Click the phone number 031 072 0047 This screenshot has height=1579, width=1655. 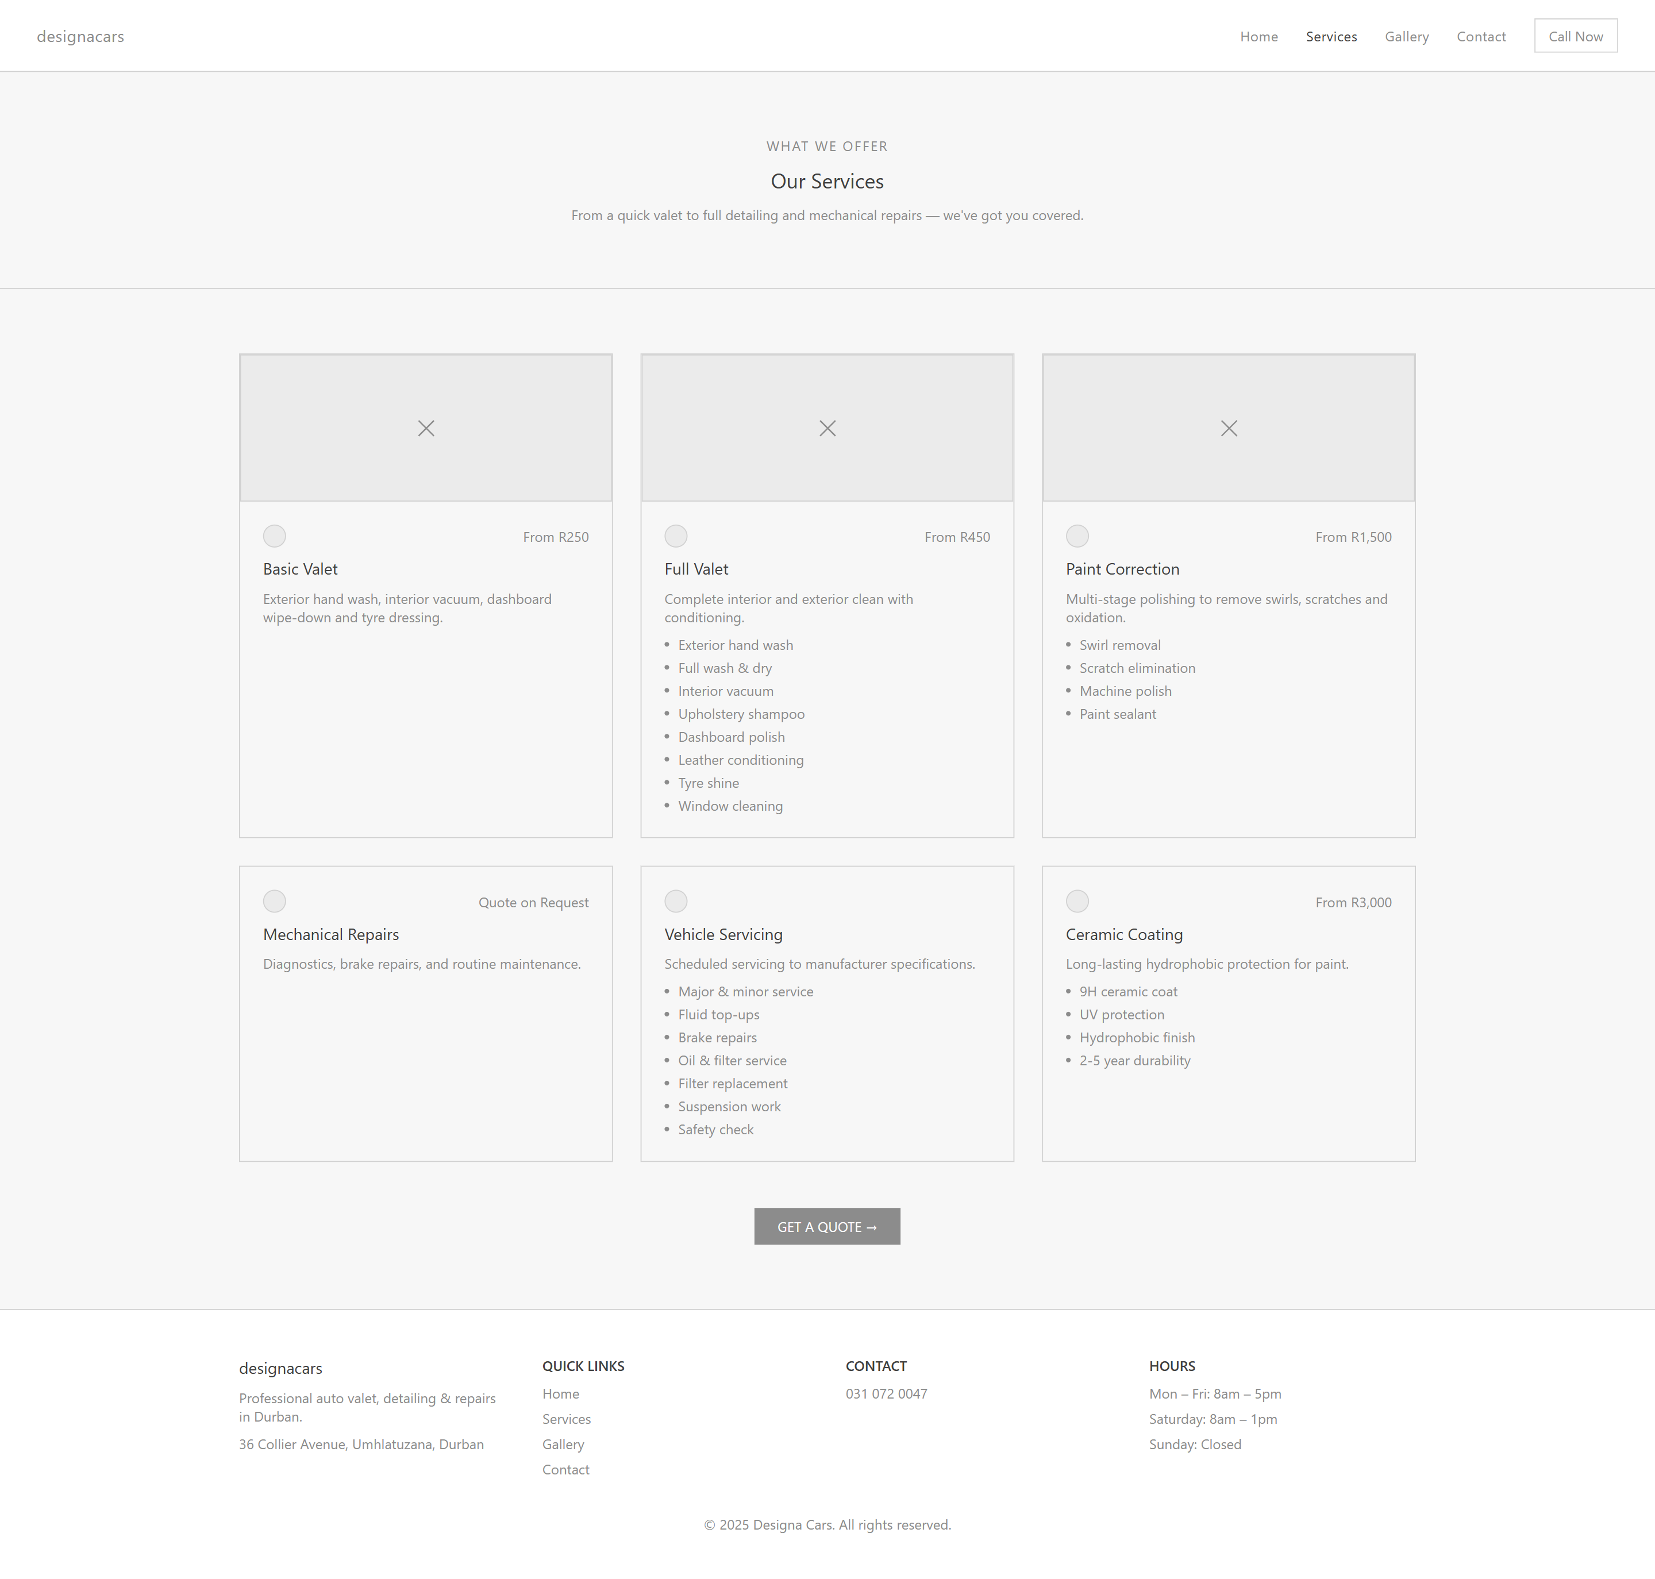click(887, 1394)
